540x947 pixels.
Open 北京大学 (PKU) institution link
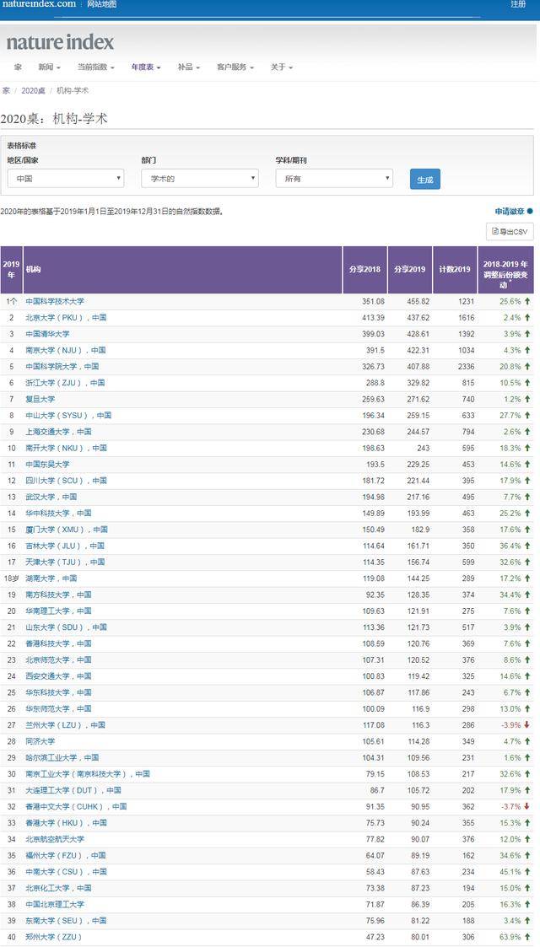(66, 318)
